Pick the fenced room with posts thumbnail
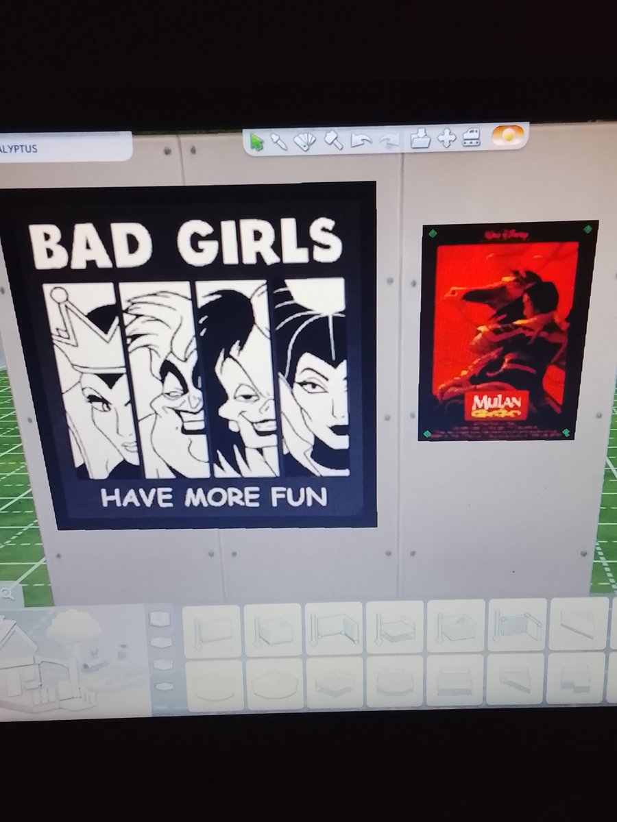Image resolution: width=617 pixels, height=822 pixels. (x=517, y=625)
